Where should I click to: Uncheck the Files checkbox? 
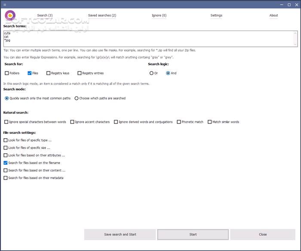coord(30,73)
